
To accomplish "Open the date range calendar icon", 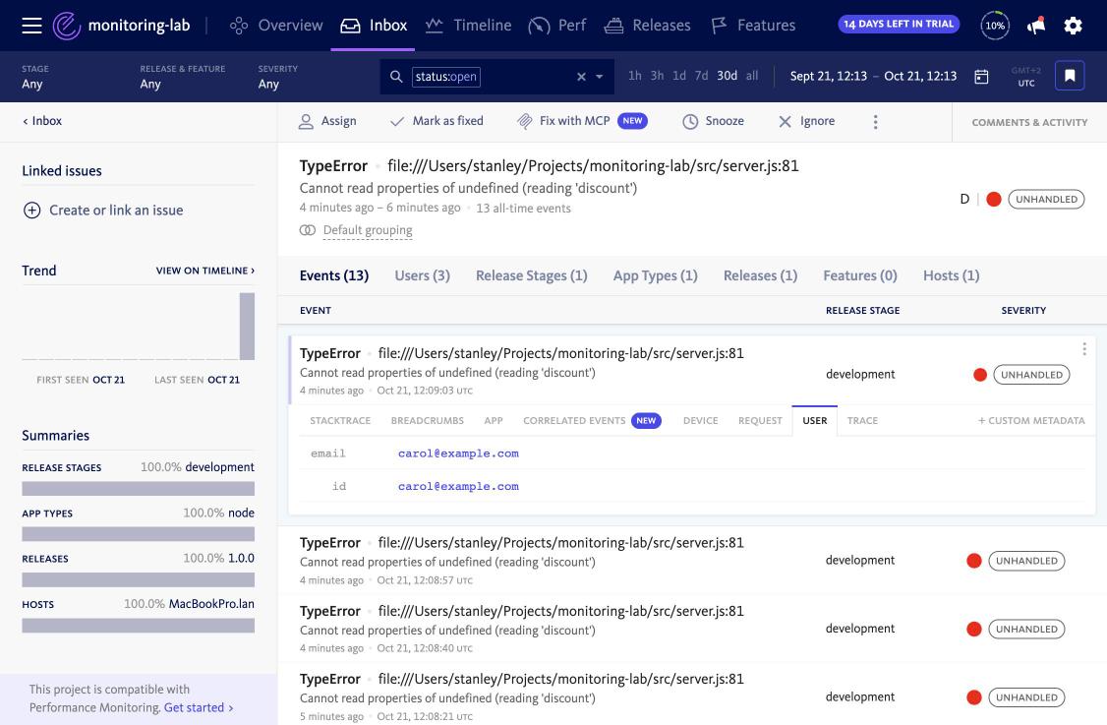I will point(981,77).
